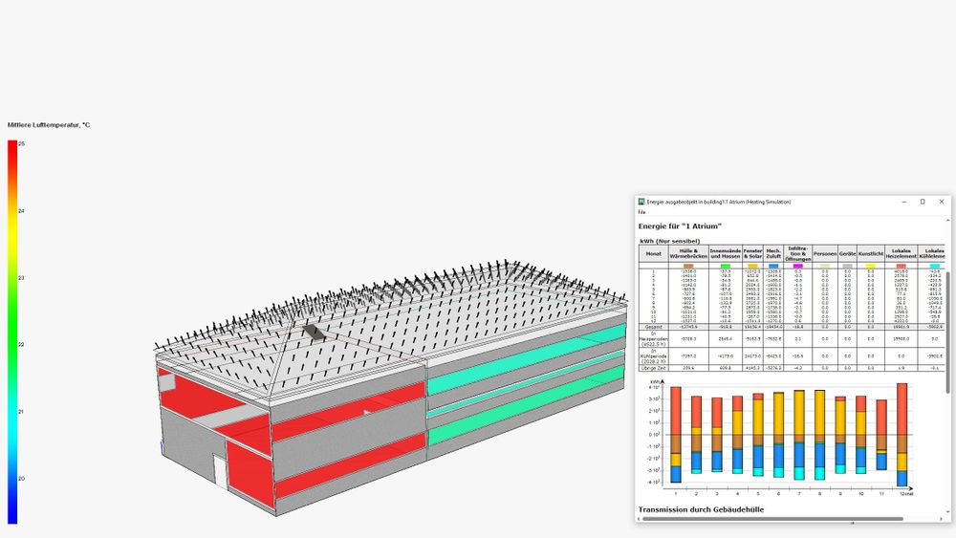Viewport: 956px width, 538px height.
Task: Select the Fenster & Solar column header
Action: pyautogui.click(x=752, y=253)
